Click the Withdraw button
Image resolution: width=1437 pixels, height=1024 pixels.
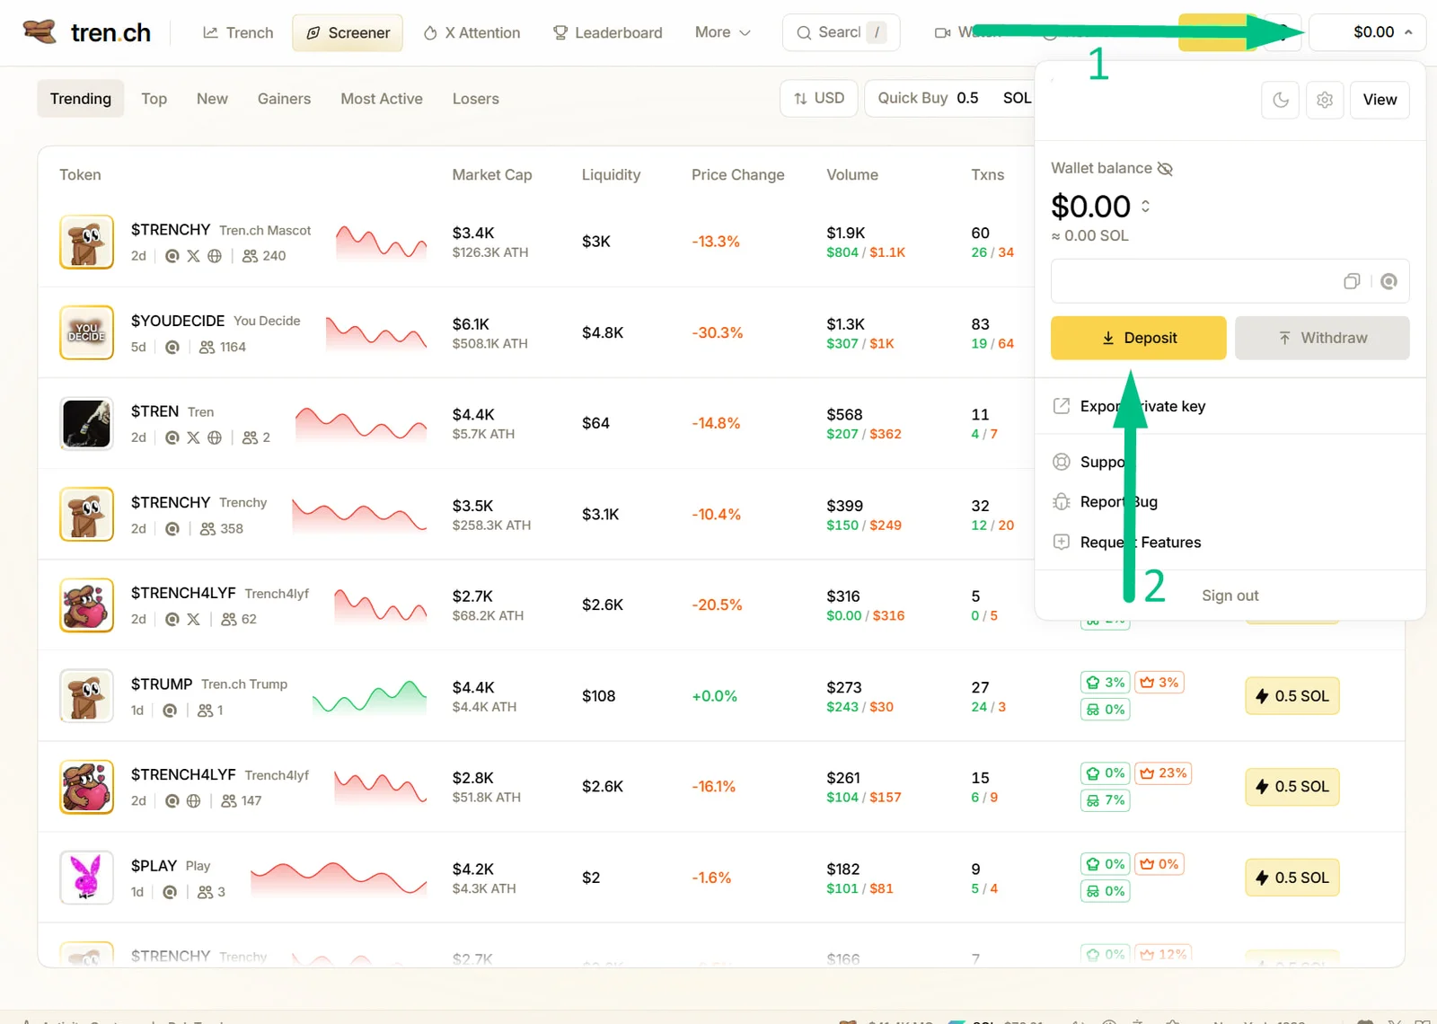(x=1322, y=338)
